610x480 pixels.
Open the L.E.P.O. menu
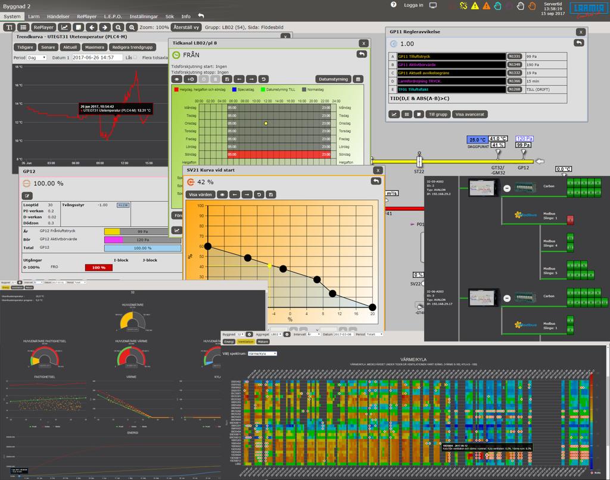point(113,16)
